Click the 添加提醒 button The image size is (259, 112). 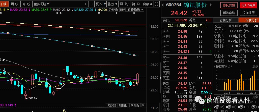click(249, 13)
